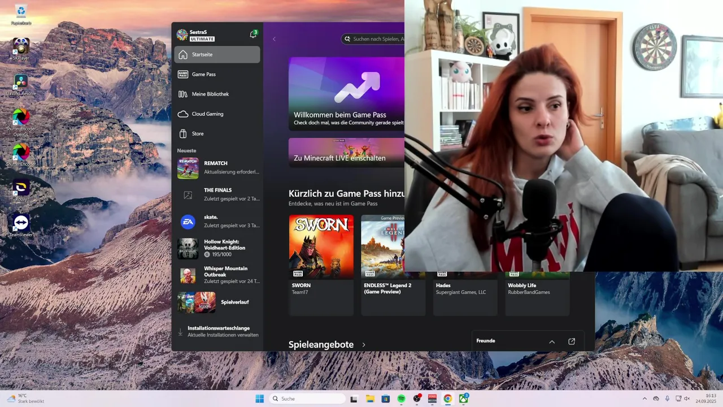Open the DaVinci Resolve desktop shortcut
This screenshot has width=723, height=407.
[x=21, y=85]
